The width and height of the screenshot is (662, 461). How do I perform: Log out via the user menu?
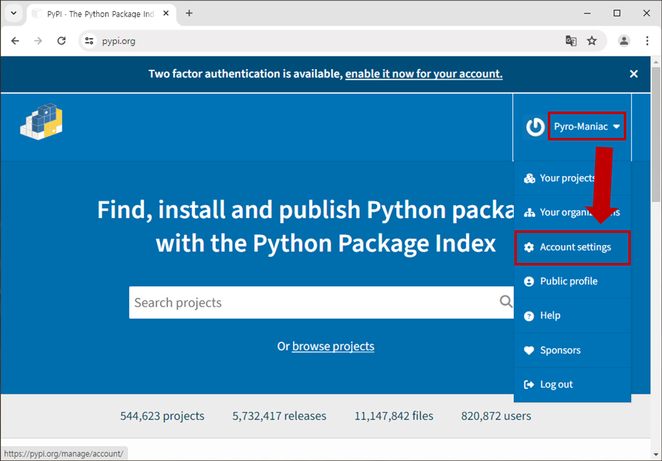point(572,385)
